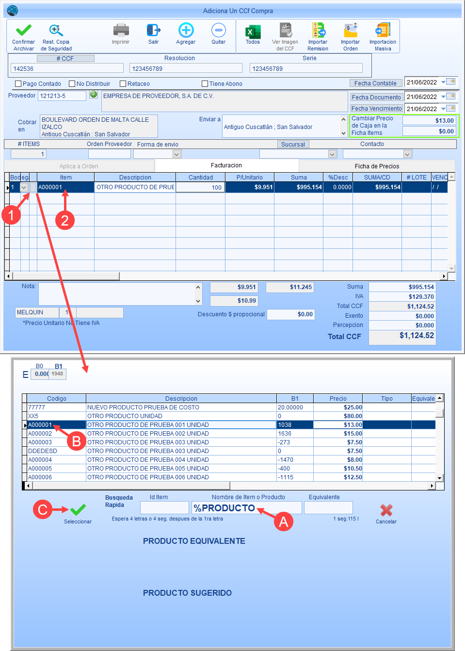Screen dimensions: 465x651
Task: Click the Id Item search field
Action: click(x=164, y=507)
